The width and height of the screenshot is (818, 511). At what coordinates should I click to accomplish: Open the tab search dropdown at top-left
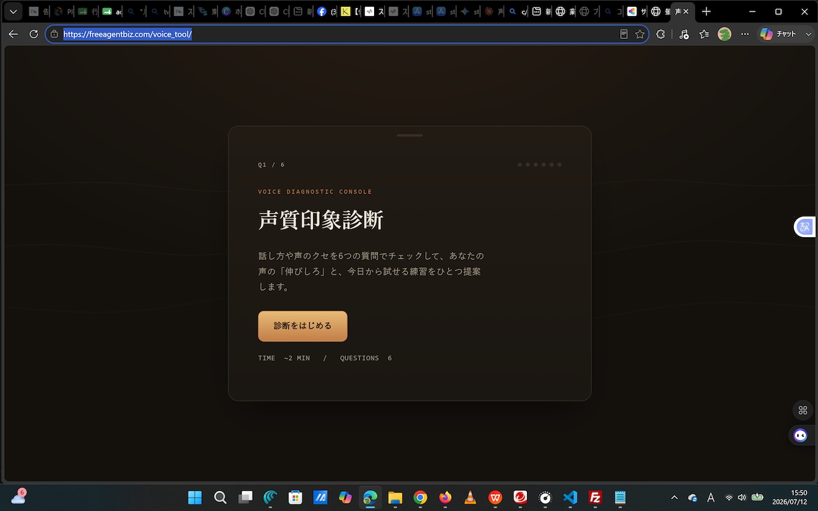pos(13,11)
